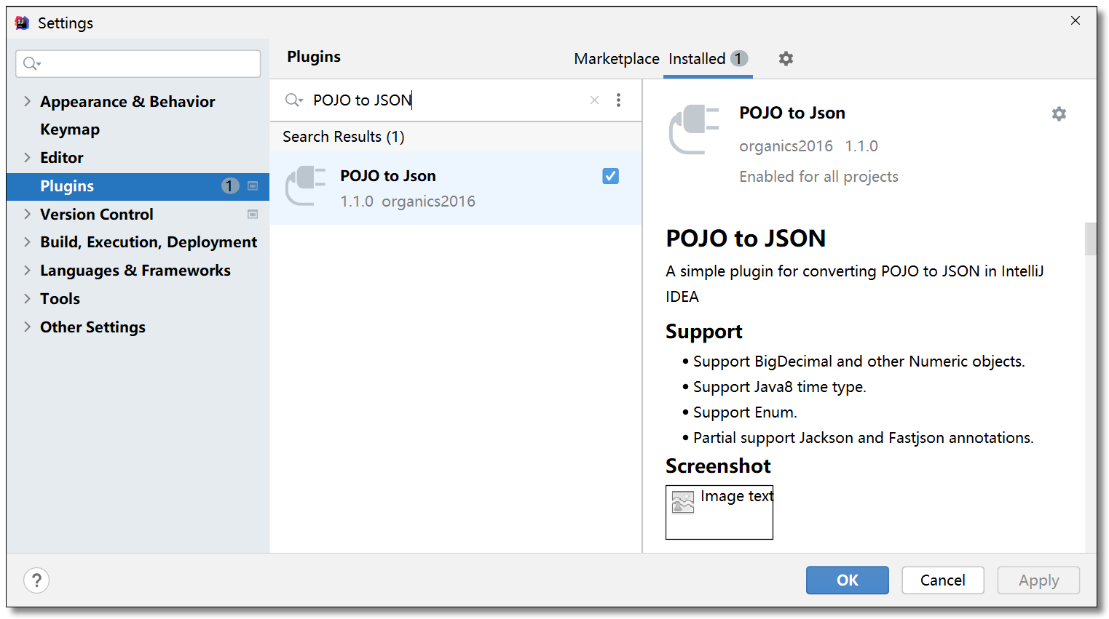Click the organics2016 vendor name in details
The image size is (1109, 619).
(x=786, y=146)
